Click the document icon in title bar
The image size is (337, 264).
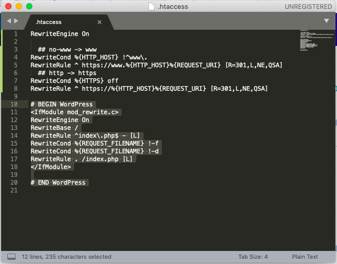tap(152, 7)
